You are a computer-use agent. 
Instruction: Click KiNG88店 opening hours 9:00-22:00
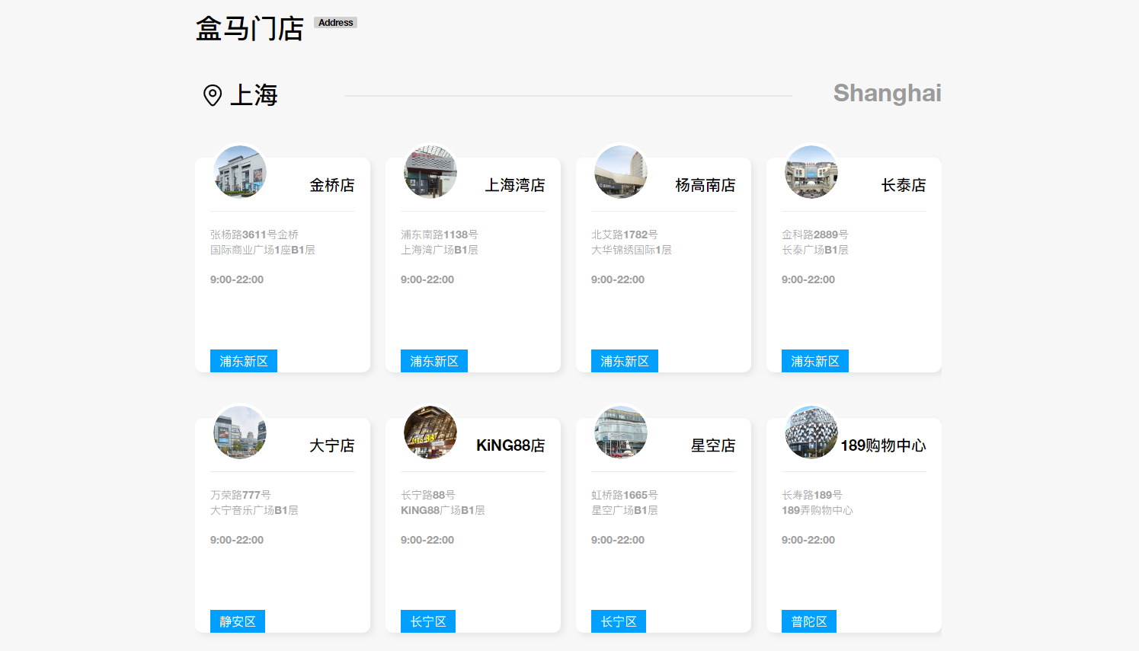pyautogui.click(x=427, y=540)
